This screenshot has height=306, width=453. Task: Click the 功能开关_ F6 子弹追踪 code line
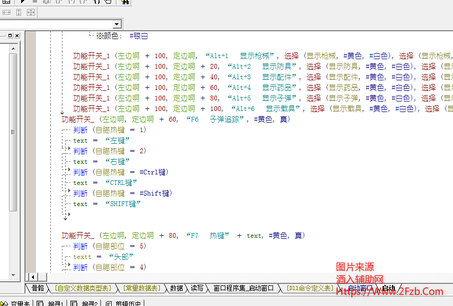click(x=175, y=119)
